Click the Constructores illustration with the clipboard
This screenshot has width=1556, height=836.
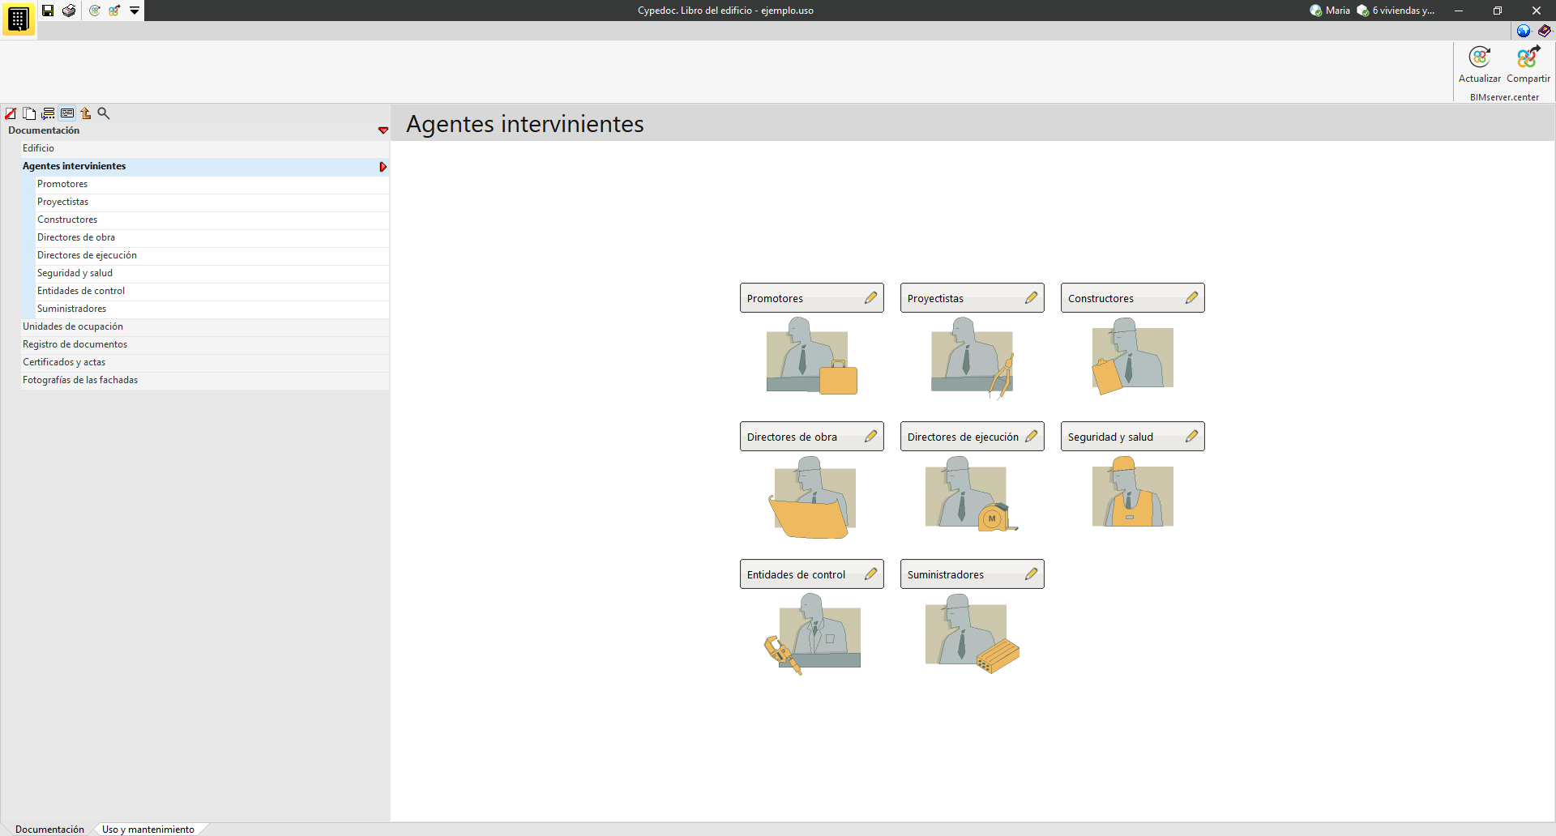[x=1133, y=356]
